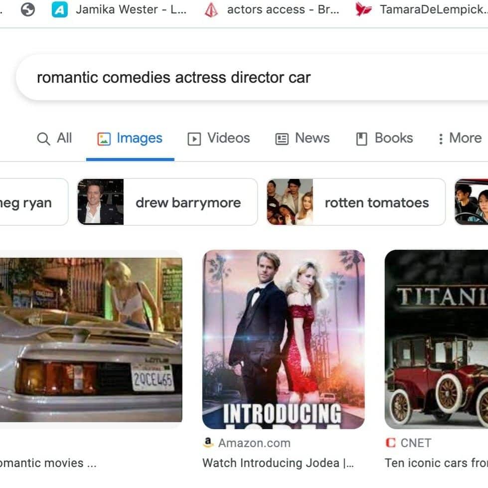Open the Introducing Jodea poster image
The height and width of the screenshot is (488, 488).
click(283, 339)
